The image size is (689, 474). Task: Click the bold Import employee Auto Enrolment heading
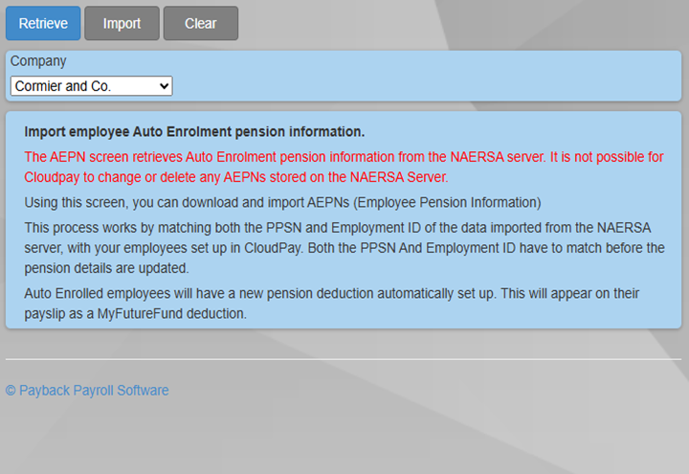click(194, 132)
